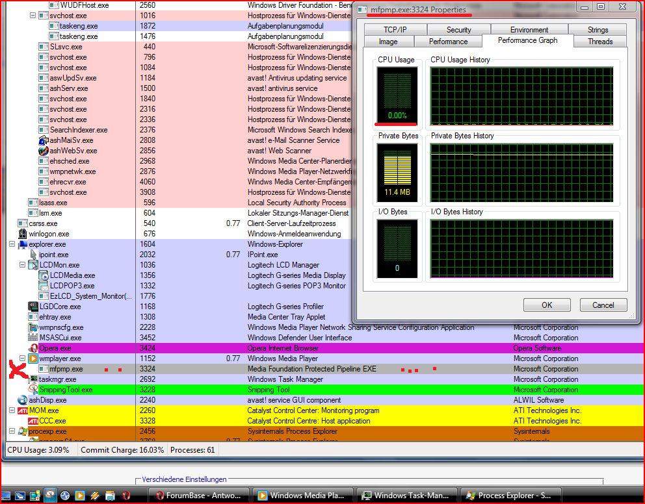Select the lsass.exe process row
The image size is (645, 504).
[x=179, y=203]
